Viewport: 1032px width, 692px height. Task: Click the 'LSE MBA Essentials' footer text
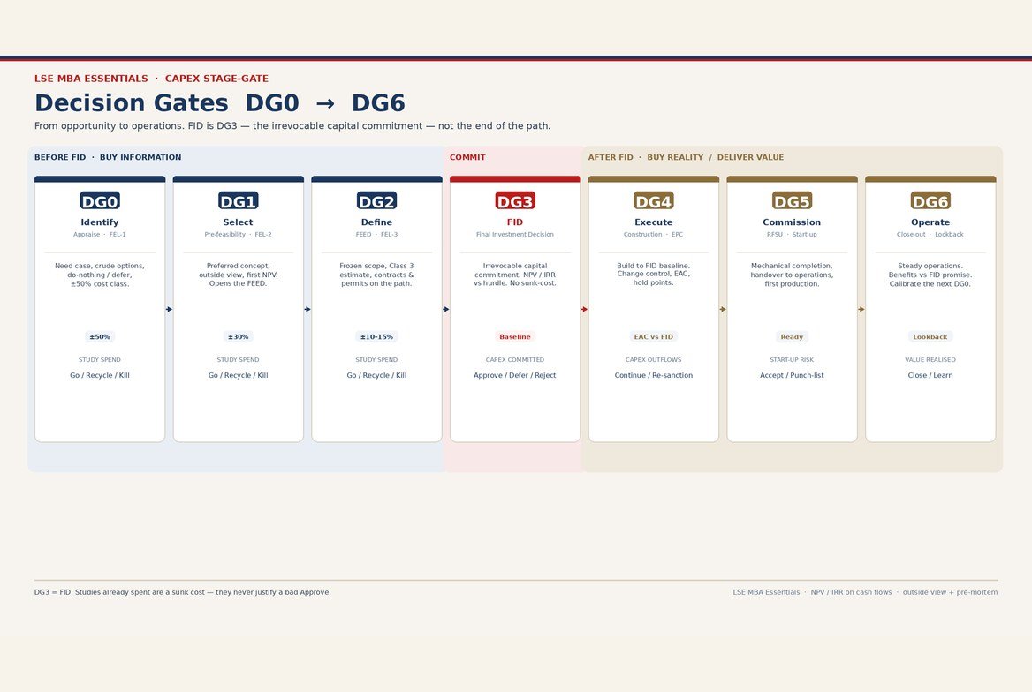[766, 592]
